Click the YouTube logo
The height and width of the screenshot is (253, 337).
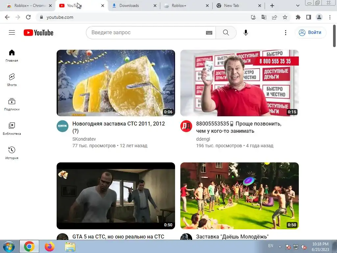pyautogui.click(x=39, y=33)
